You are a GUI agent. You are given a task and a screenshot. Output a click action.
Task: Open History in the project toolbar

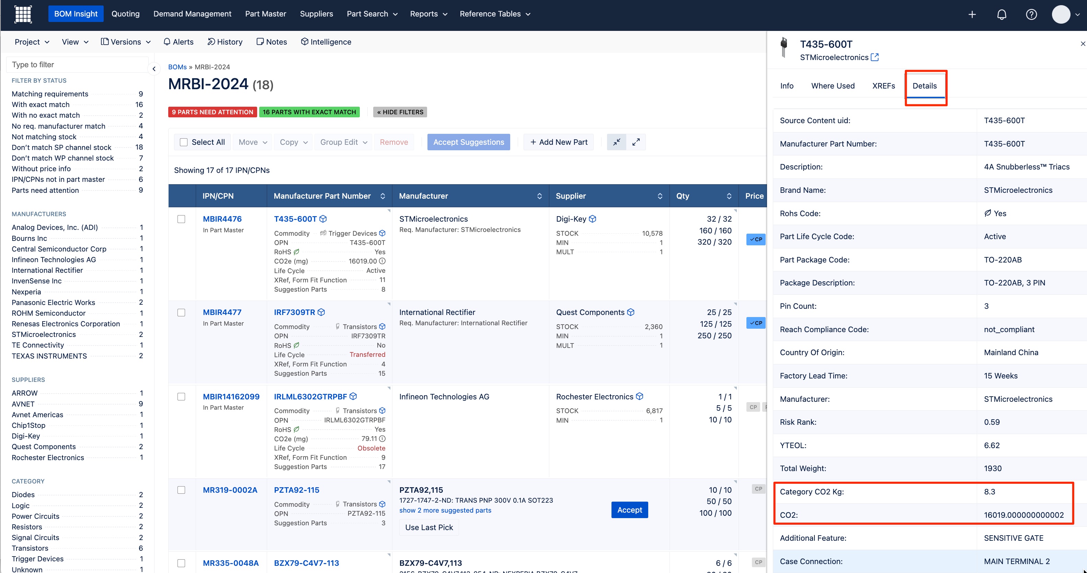pyautogui.click(x=225, y=42)
